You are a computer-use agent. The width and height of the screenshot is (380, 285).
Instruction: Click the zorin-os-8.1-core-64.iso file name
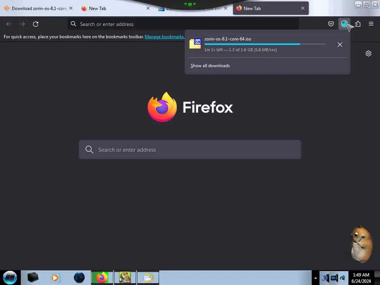[227, 39]
